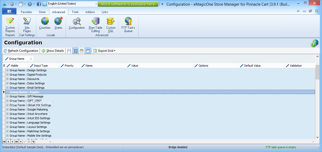This screenshot has height=152, width=322.
Task: Open the help globe icon near the Configuration heading
Action: (314, 43)
